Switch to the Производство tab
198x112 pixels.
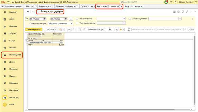coord(87,6)
